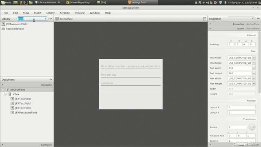Collapse the Layout : AnchorPane section

tap(234, 29)
